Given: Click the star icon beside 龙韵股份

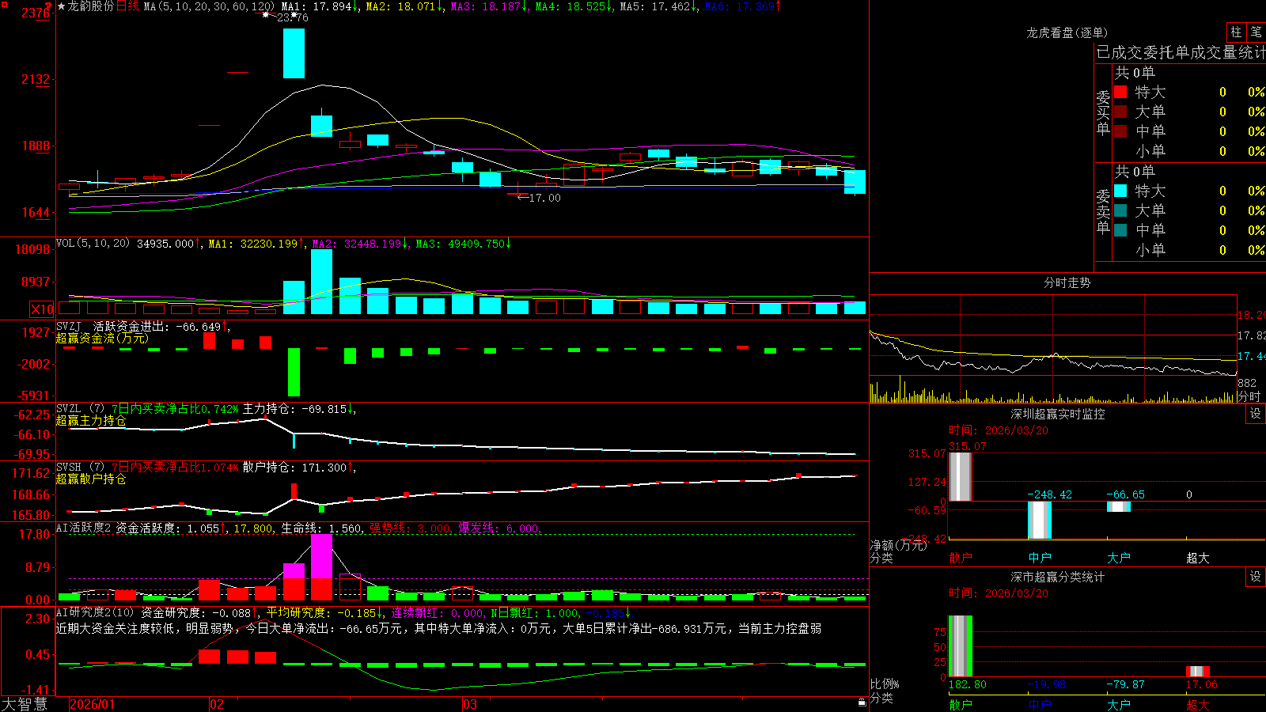Looking at the screenshot, I should (62, 6).
